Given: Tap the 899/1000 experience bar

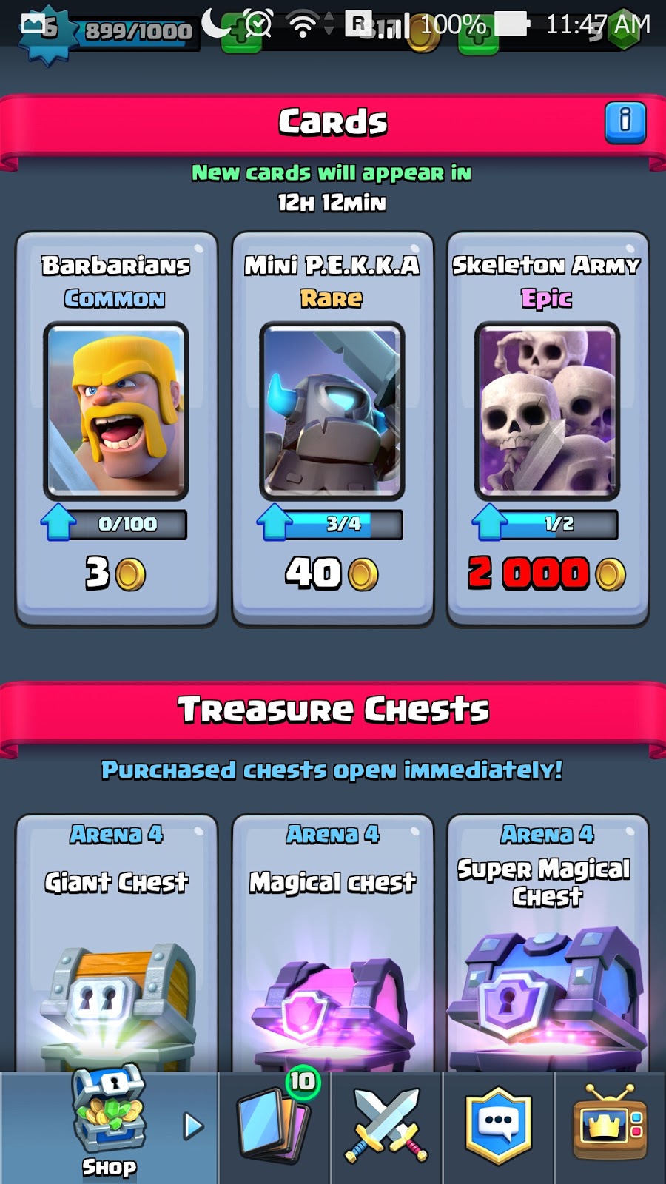Looking at the screenshot, I should 138,31.
